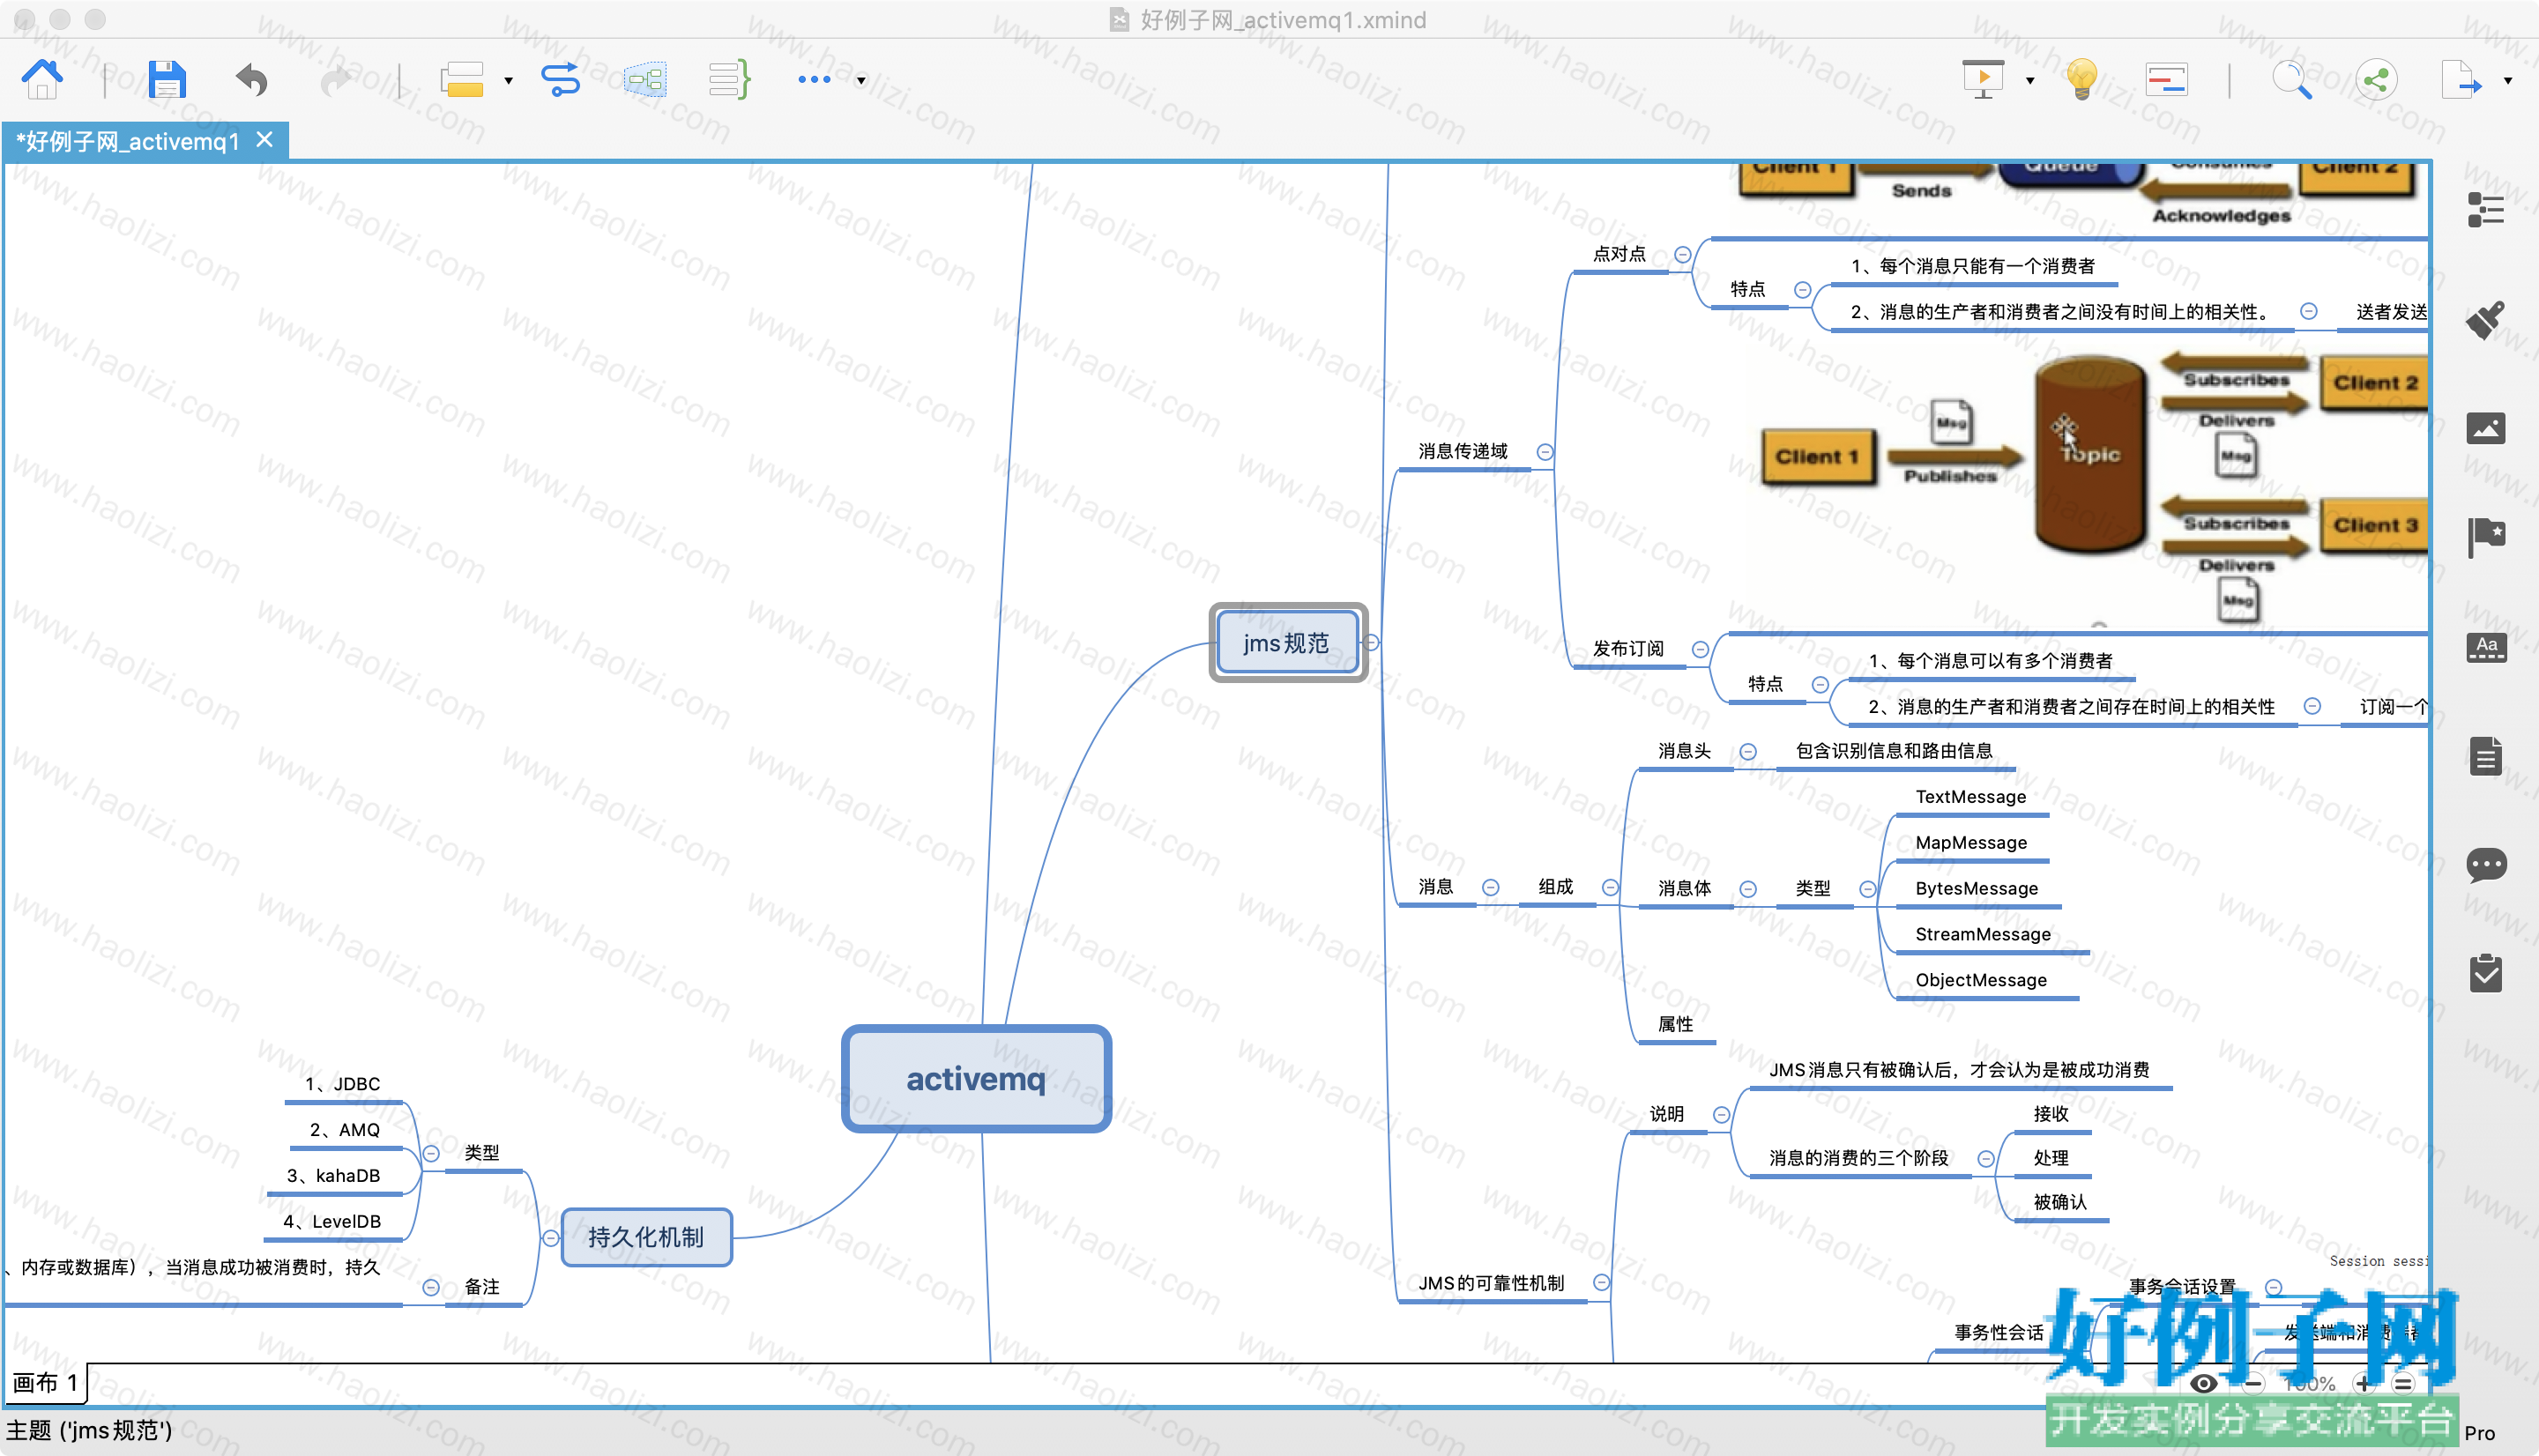This screenshot has height=1456, width=2539.
Task: Toggle the eye view options in status bar
Action: (2203, 1384)
